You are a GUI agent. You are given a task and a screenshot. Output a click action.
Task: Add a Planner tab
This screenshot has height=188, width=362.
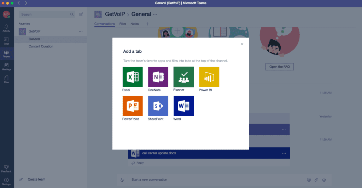[x=183, y=77]
